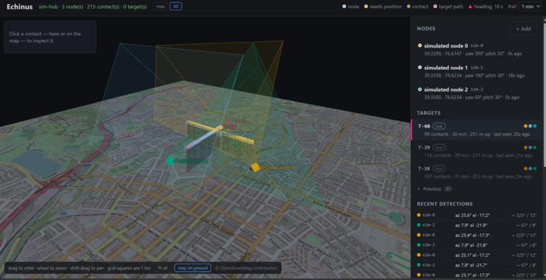Click the TARGETS section header
Viewport: 546px width, 280px height.
pos(429,113)
